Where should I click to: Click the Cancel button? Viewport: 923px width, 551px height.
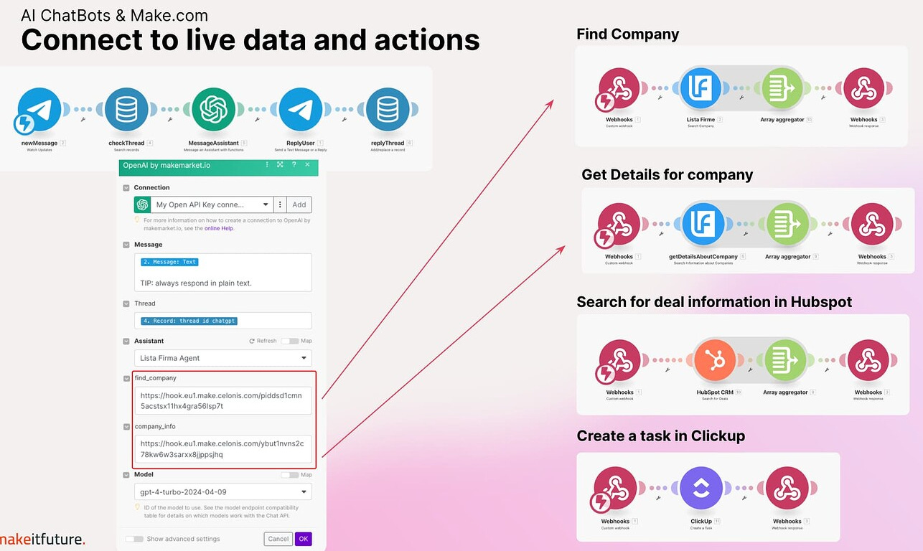(x=278, y=539)
